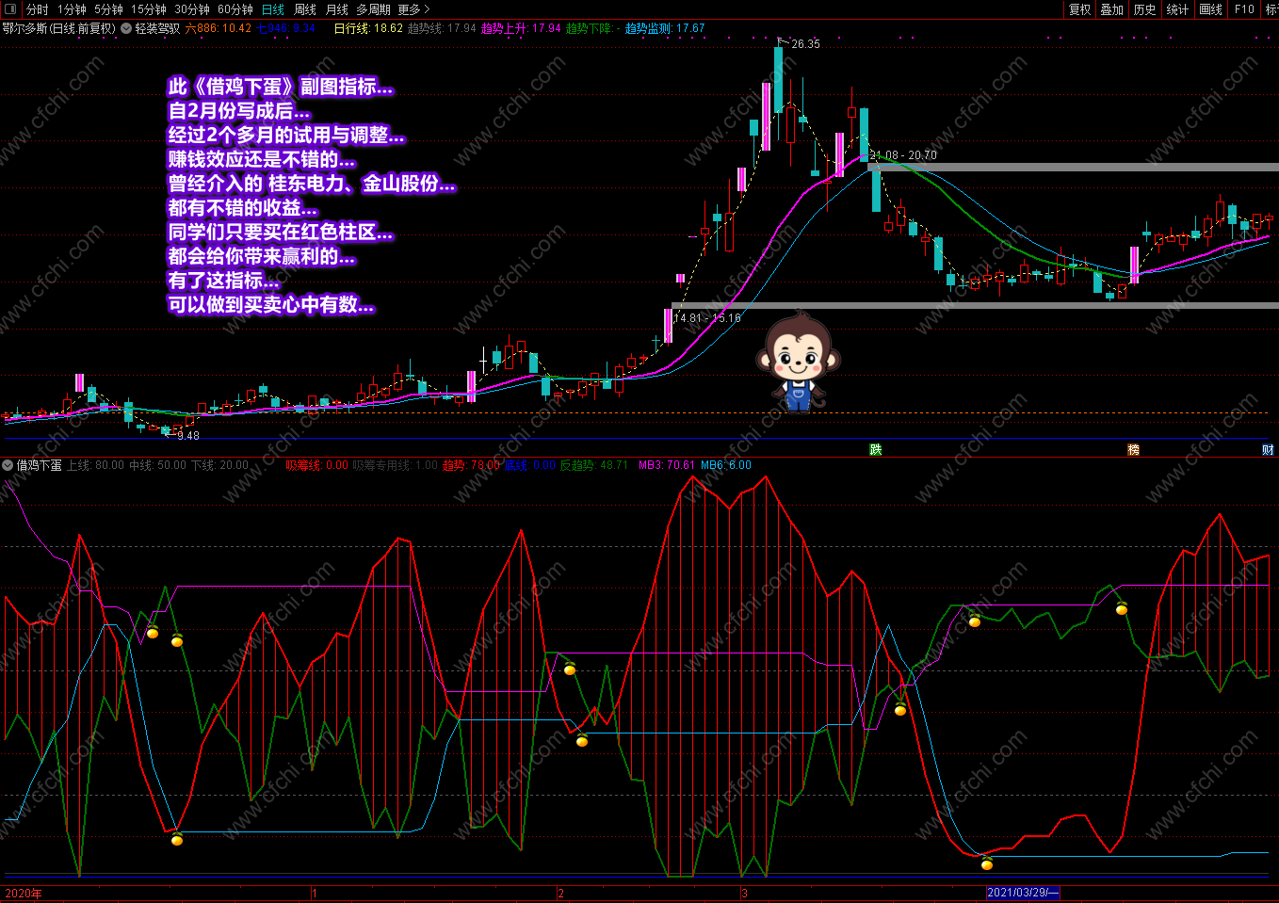The width and height of the screenshot is (1279, 903).
Task: Click the 日行线: 18.62 value label
Action: tap(368, 28)
